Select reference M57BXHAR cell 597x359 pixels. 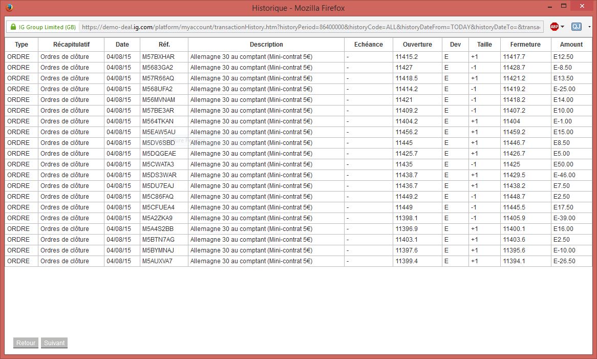[164, 57]
